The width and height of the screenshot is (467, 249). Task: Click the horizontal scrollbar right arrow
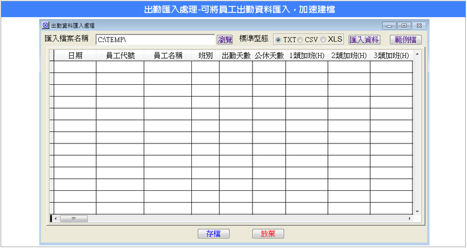(409, 219)
